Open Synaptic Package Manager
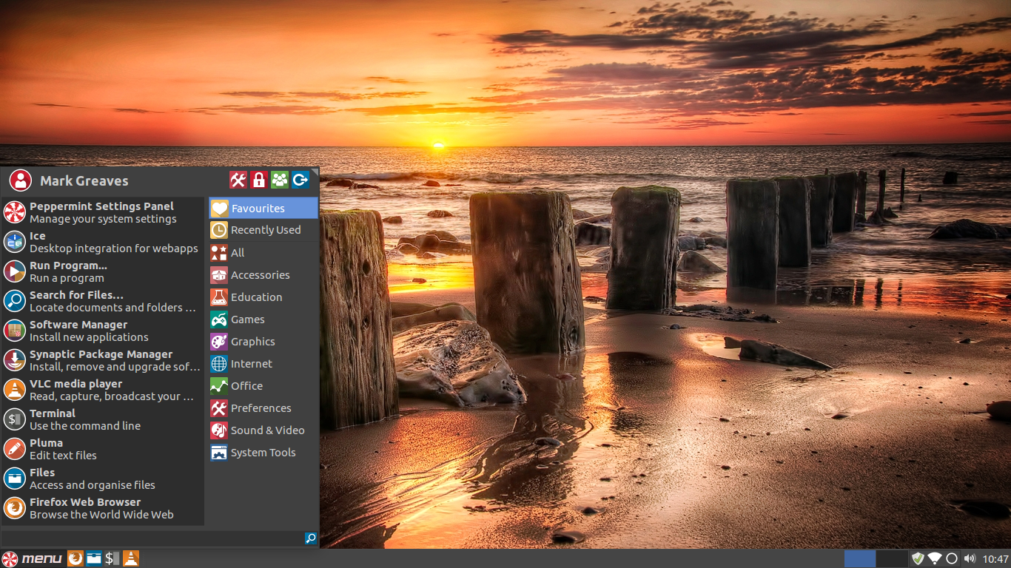 [x=103, y=360]
